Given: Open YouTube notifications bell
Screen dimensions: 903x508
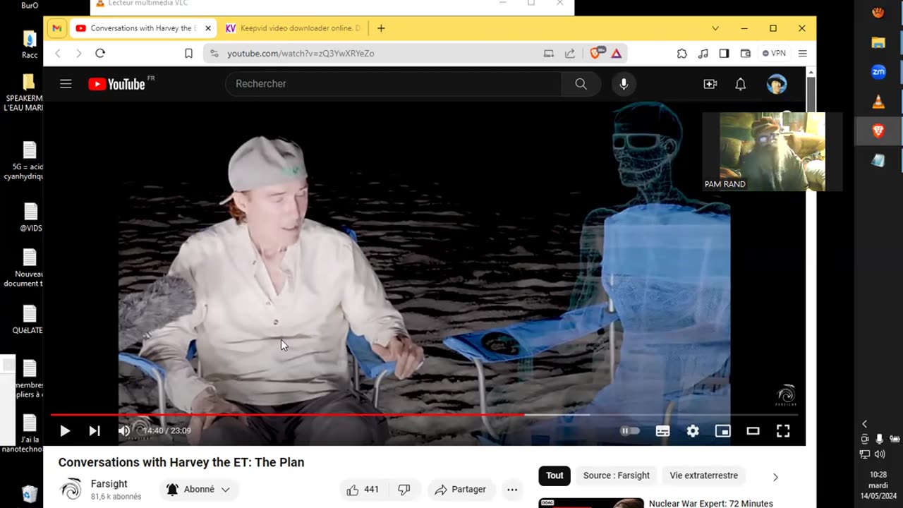Looking at the screenshot, I should click(740, 84).
